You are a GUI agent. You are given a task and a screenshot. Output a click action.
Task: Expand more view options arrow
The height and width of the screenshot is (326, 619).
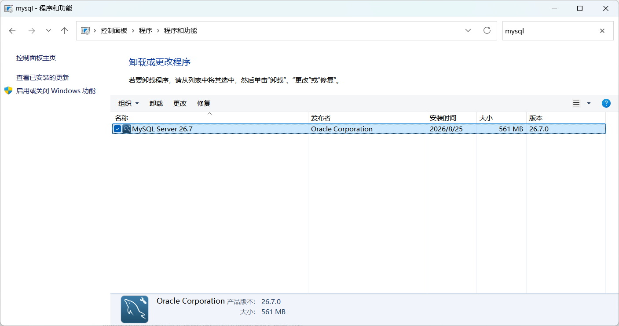click(x=589, y=103)
